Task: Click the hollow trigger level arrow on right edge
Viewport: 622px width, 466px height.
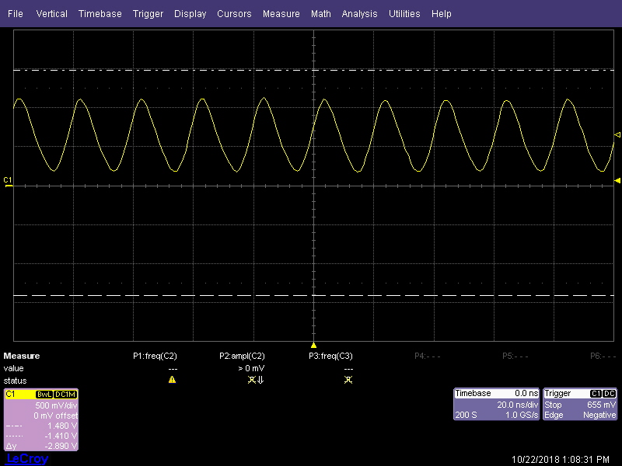Action: point(617,135)
